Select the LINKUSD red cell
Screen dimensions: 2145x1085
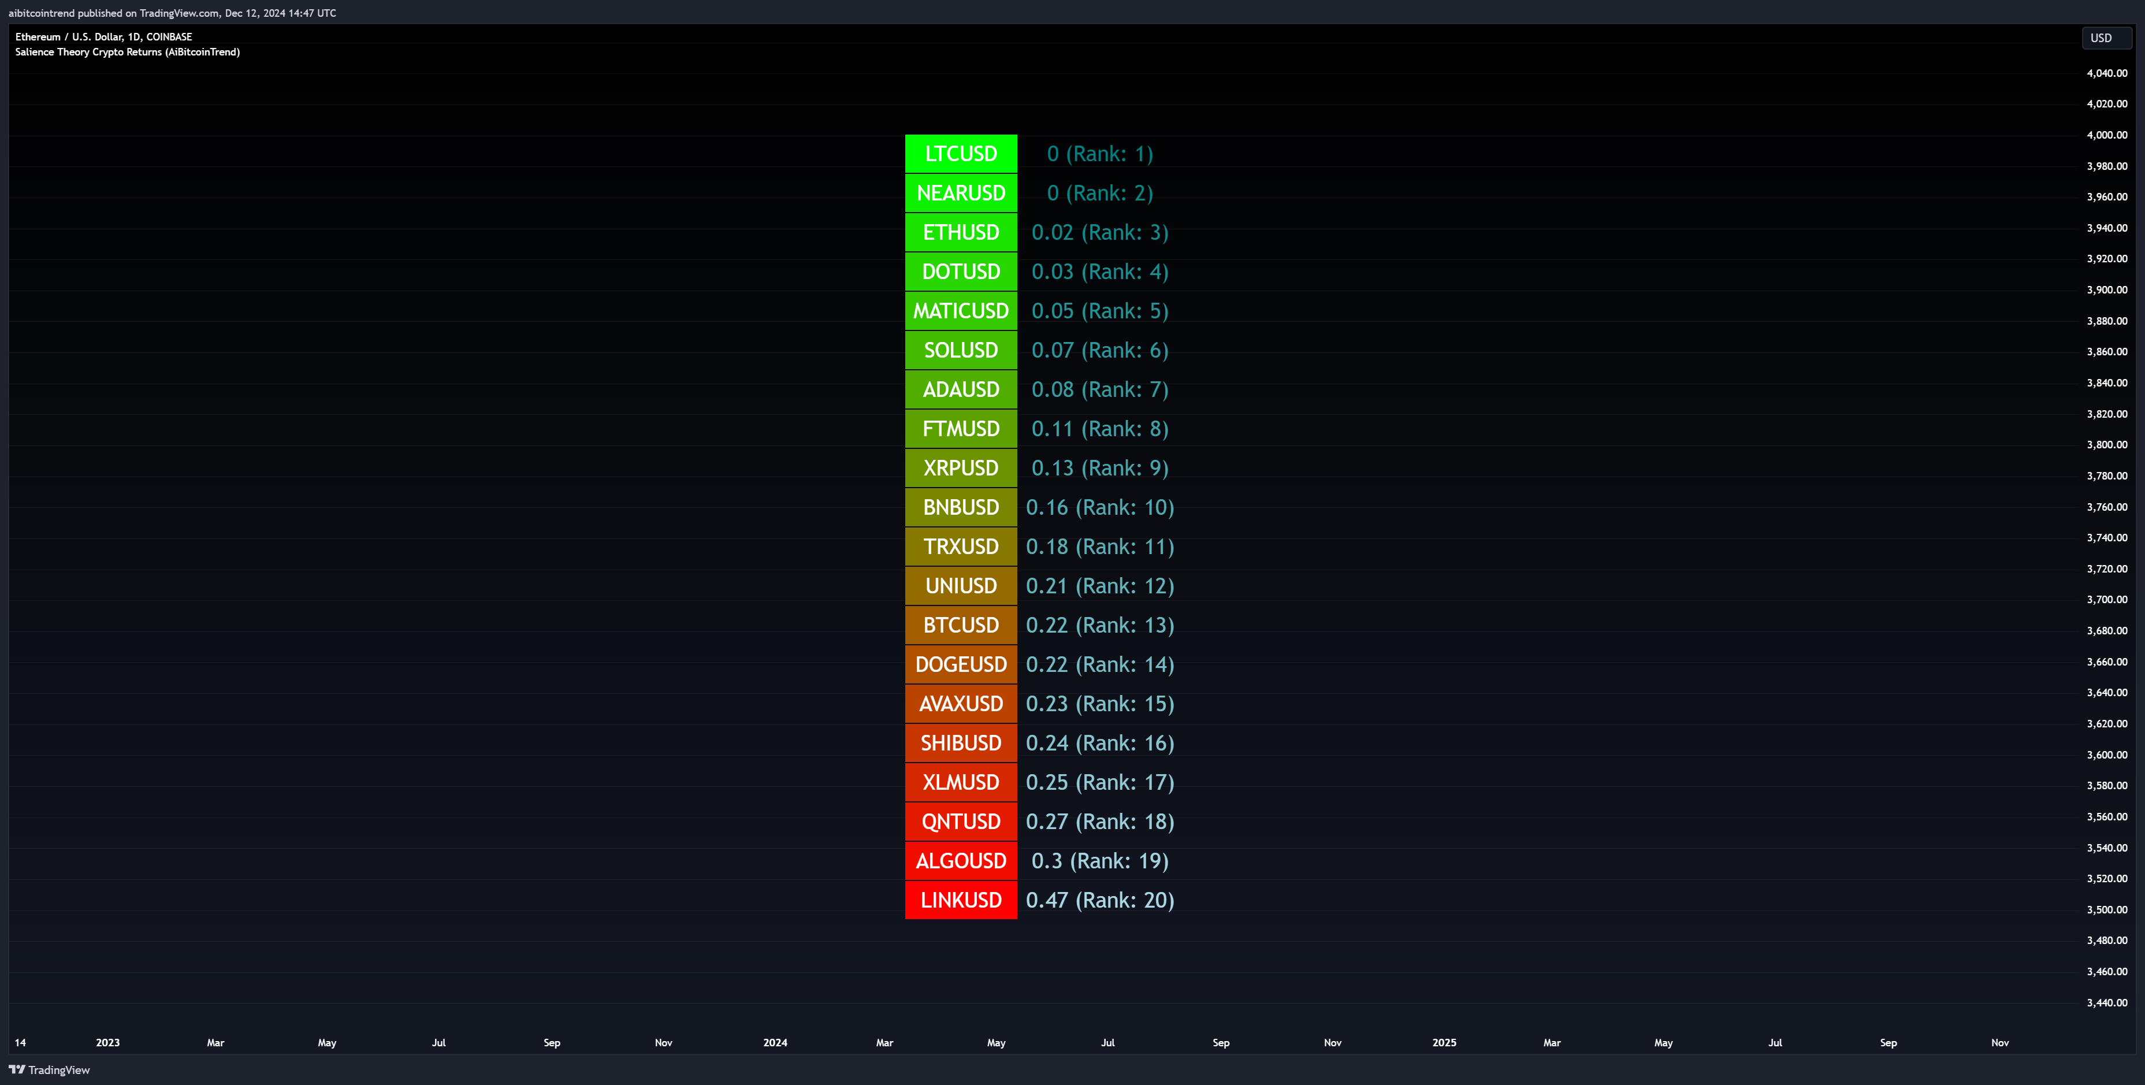tap(961, 900)
